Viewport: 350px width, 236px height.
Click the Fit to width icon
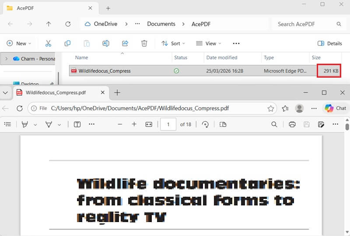tap(149, 124)
